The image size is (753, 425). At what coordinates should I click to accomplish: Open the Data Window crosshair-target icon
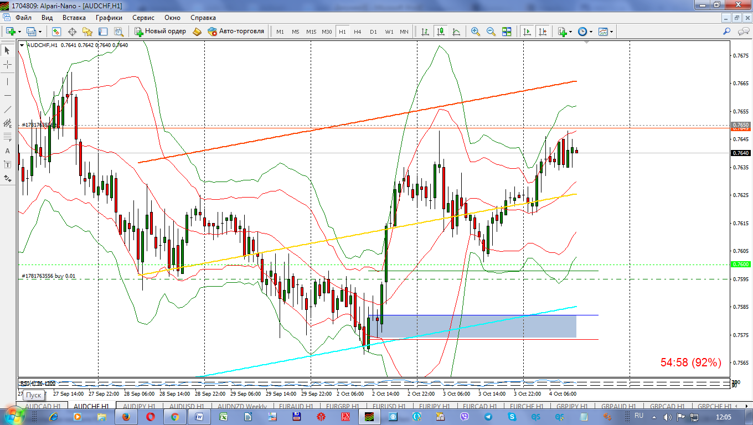(72, 32)
